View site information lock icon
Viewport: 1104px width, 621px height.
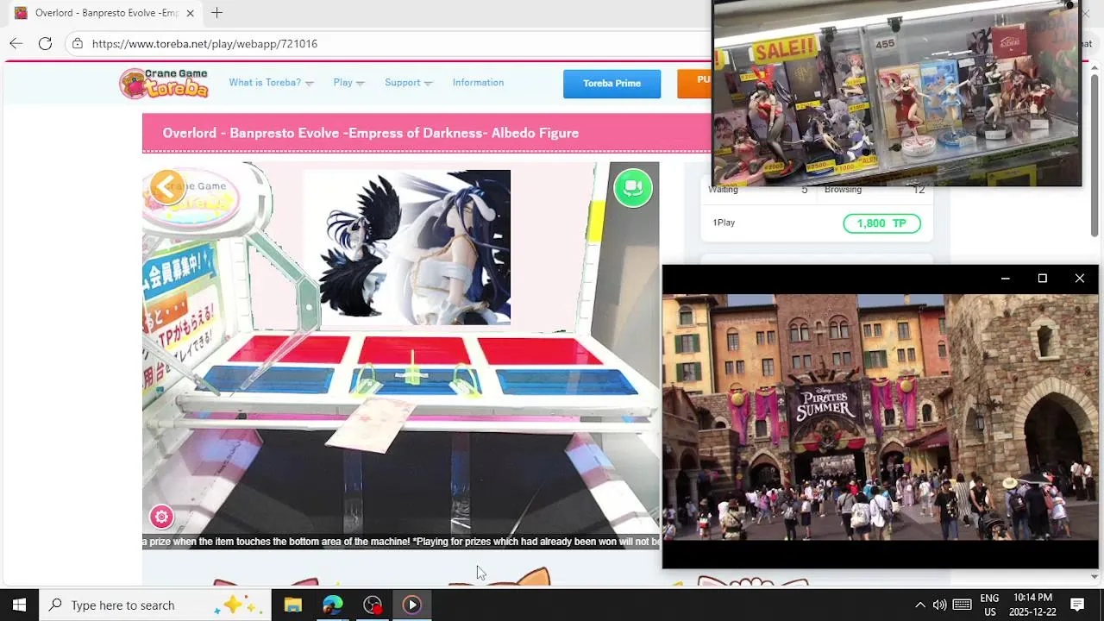click(x=78, y=43)
